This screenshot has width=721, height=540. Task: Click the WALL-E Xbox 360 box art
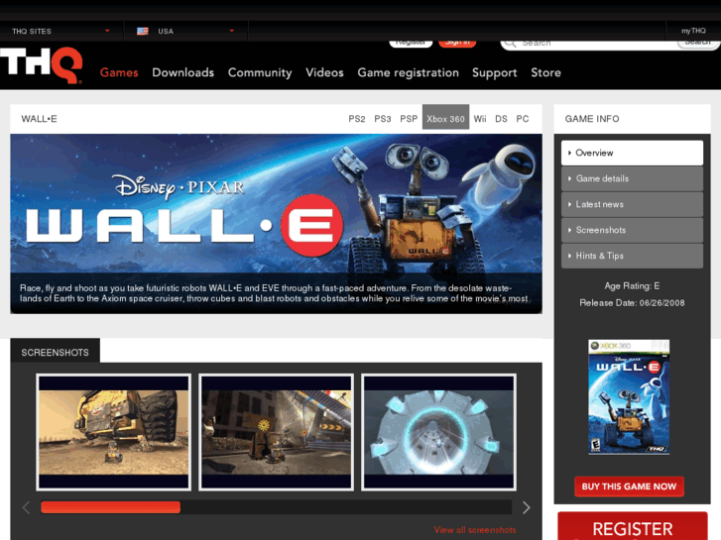click(x=629, y=397)
